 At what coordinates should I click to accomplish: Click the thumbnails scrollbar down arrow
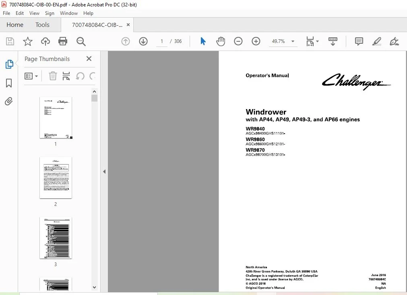95,287
